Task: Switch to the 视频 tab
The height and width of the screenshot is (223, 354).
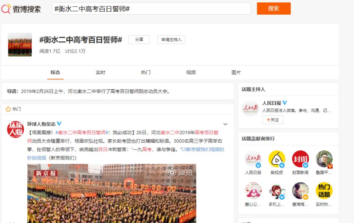Action: click(191, 72)
